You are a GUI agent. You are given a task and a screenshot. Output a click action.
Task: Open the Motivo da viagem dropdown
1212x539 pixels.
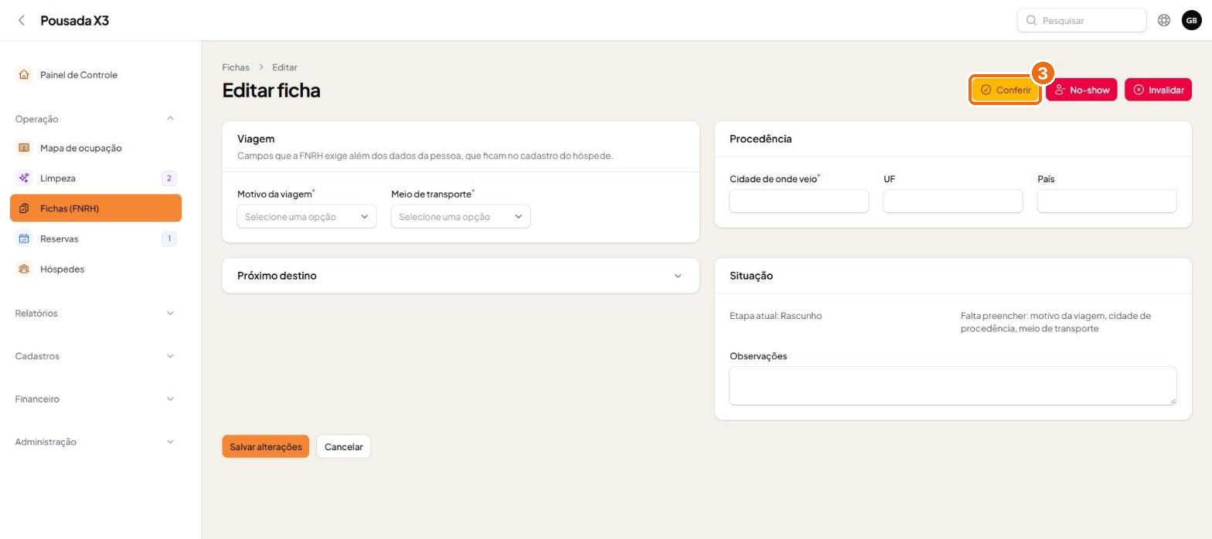click(307, 216)
